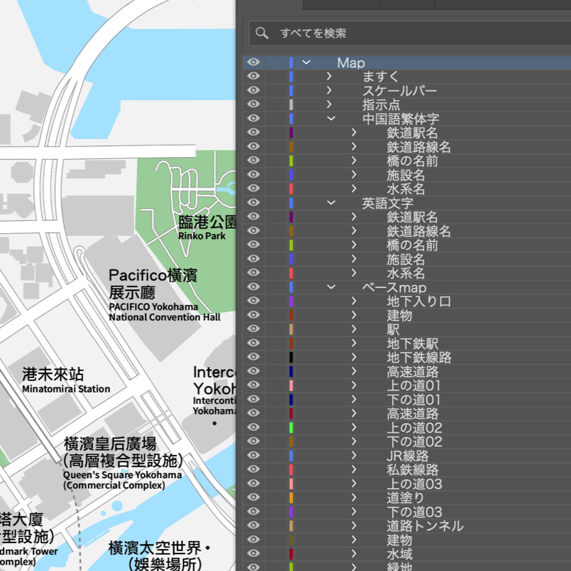Select the 英語文字 layer name
571x571 pixels.
tap(387, 203)
